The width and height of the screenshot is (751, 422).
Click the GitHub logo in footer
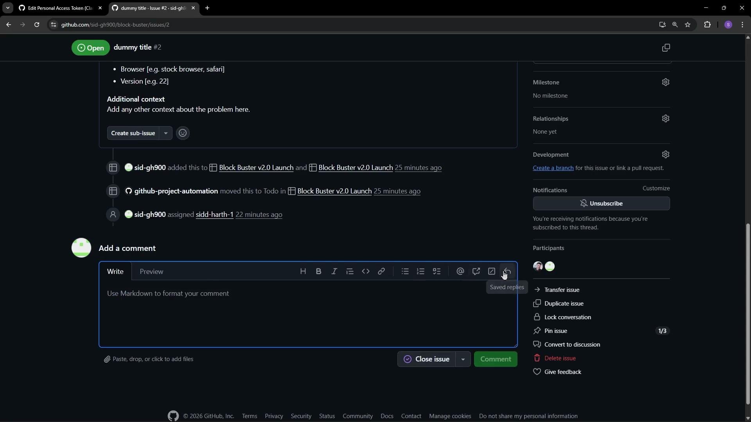click(x=173, y=416)
